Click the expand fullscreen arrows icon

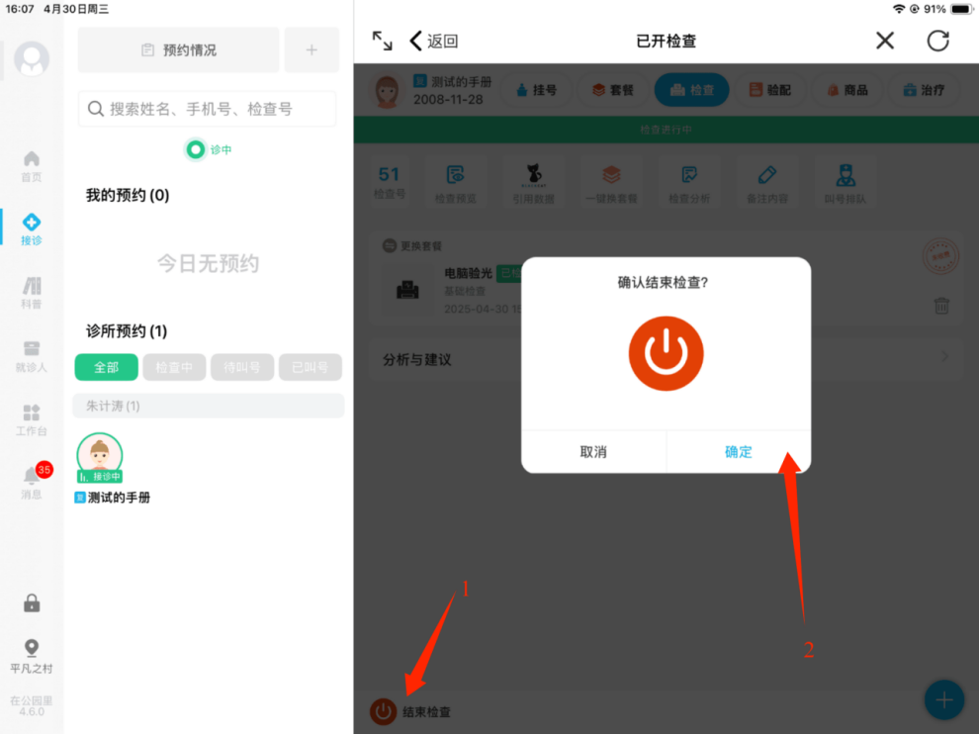(x=382, y=41)
